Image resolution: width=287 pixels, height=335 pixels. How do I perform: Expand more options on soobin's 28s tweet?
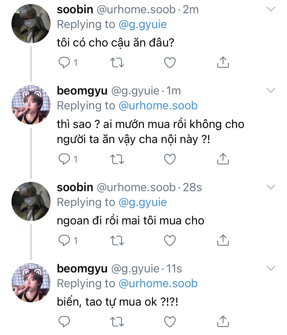[271, 187]
